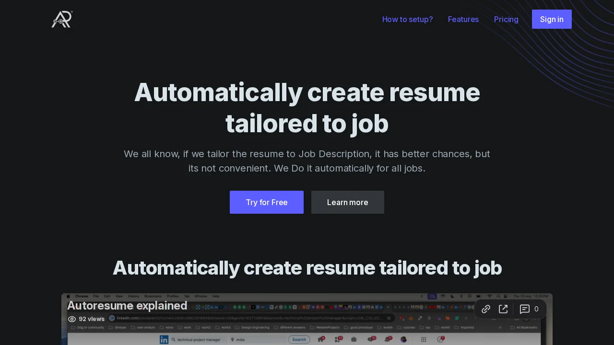Image resolution: width=614 pixels, height=345 pixels.
Task: Expand the All Bookmarks section in the preview
Action: 527,327
